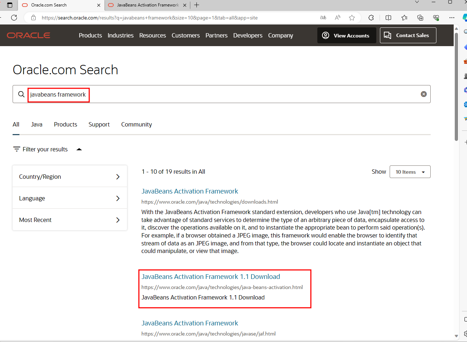Viewport: 467px width, 342px height.
Task: Open the collections icon
Action: tap(420, 18)
